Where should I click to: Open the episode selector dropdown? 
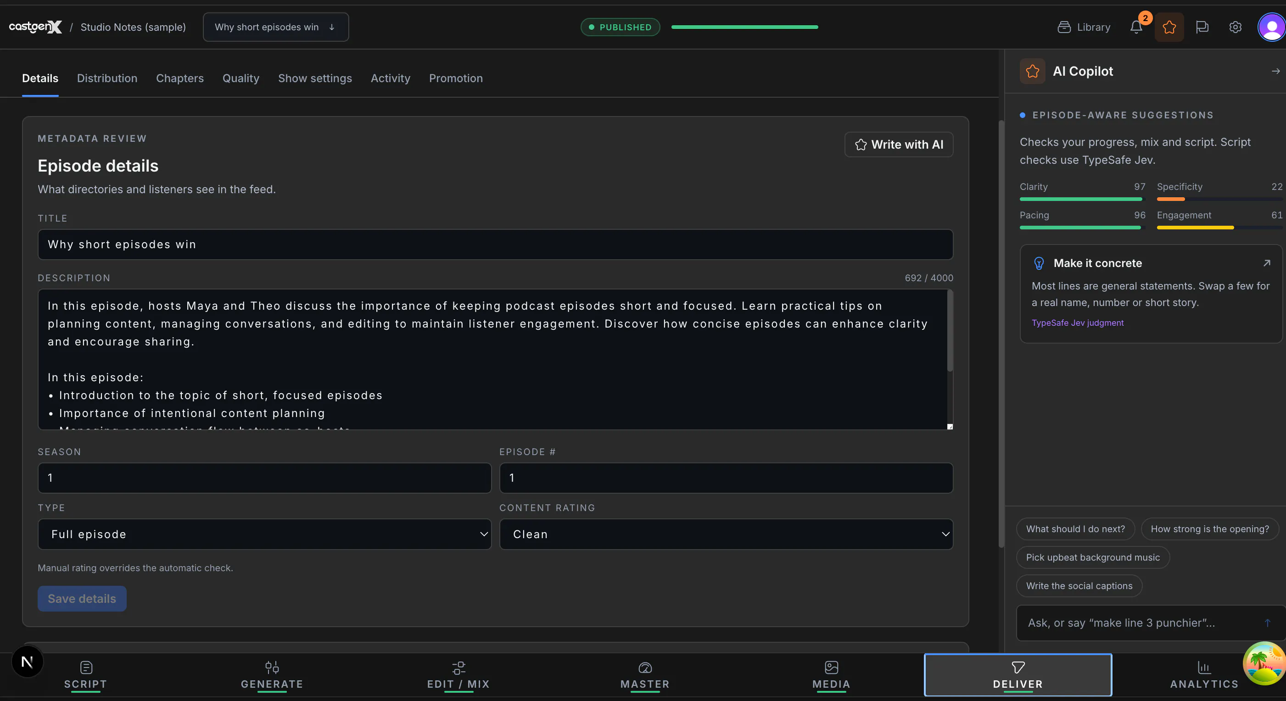click(275, 27)
